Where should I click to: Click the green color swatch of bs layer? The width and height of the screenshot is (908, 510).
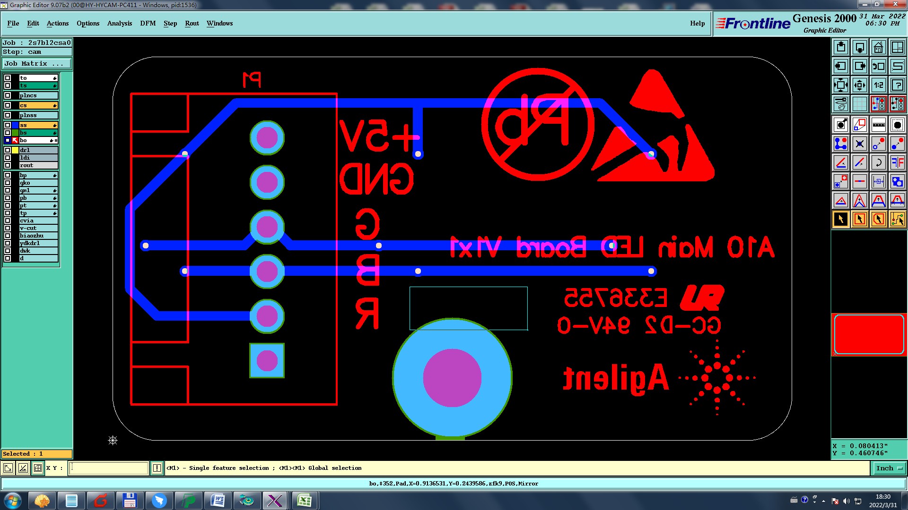point(15,133)
